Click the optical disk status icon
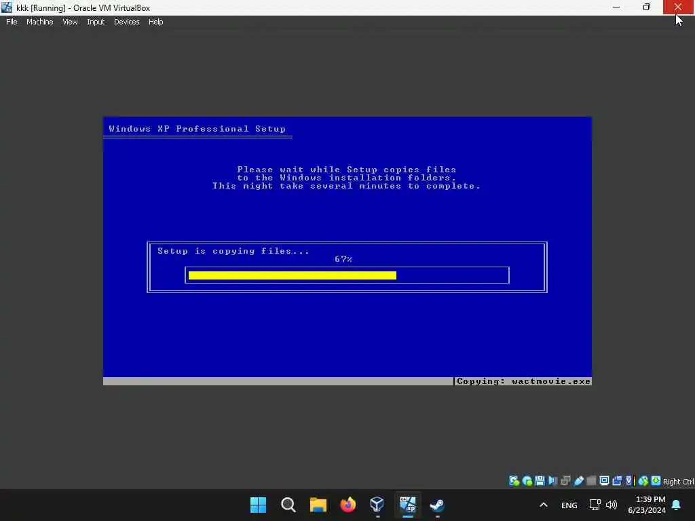Screen dimensions: 695x521 (x=527, y=481)
